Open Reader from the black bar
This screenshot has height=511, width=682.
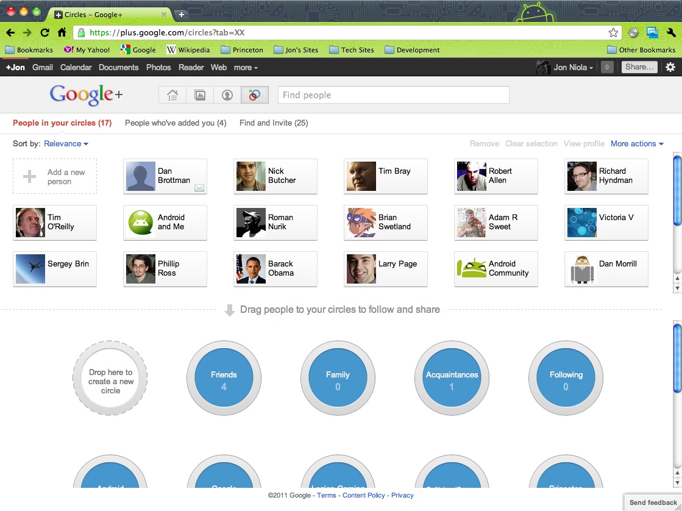pos(191,68)
